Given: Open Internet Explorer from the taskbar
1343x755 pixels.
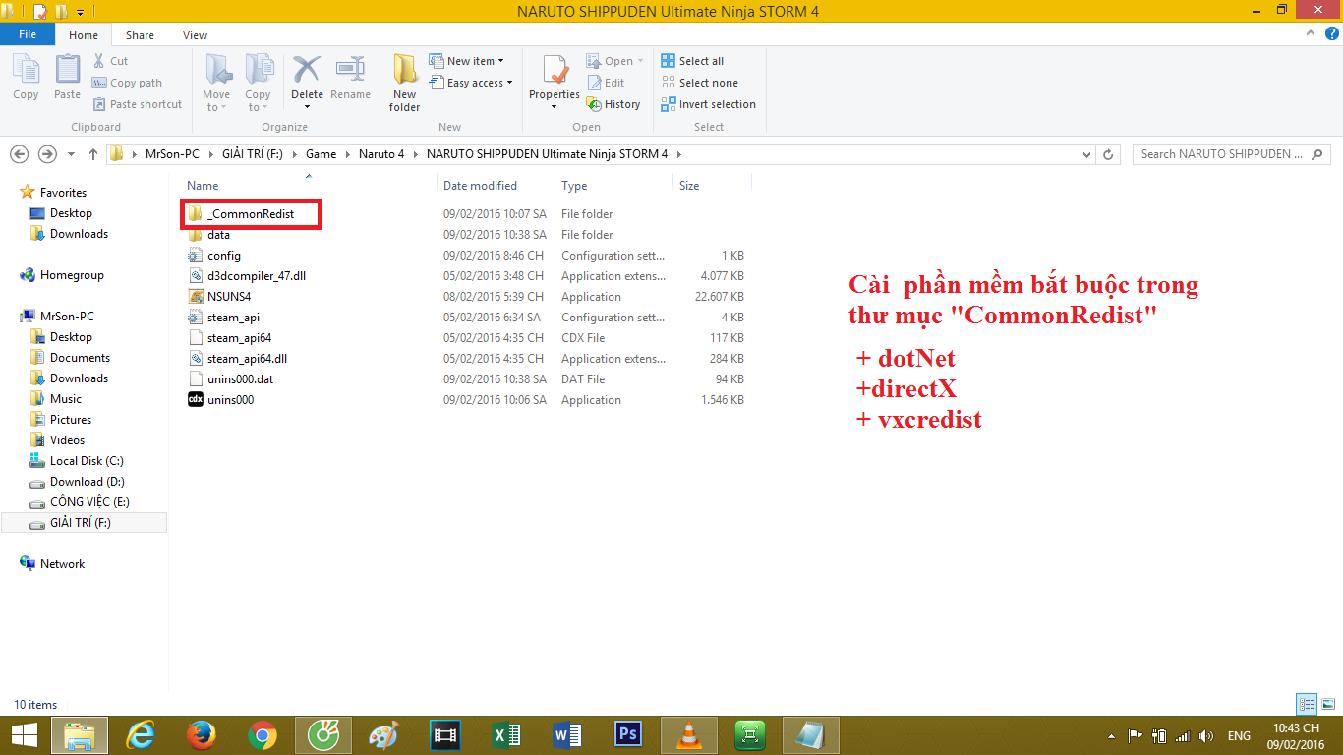Looking at the screenshot, I should 141,734.
